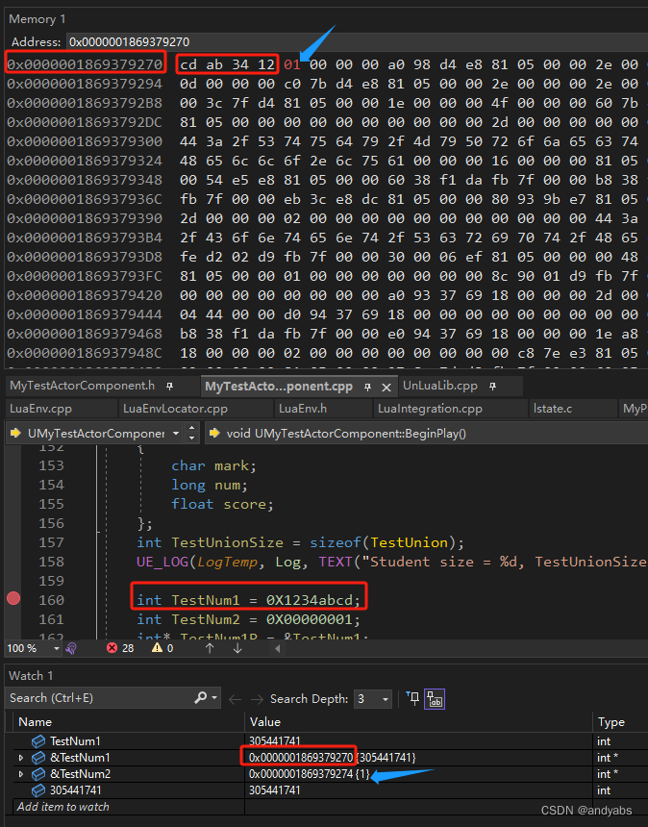Click the IntelliCode health indicator icon

pyautogui.click(x=72, y=648)
